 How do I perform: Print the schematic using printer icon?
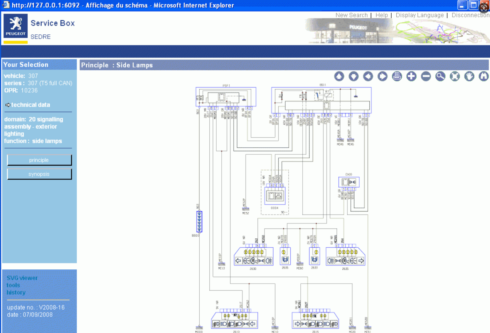397,76
